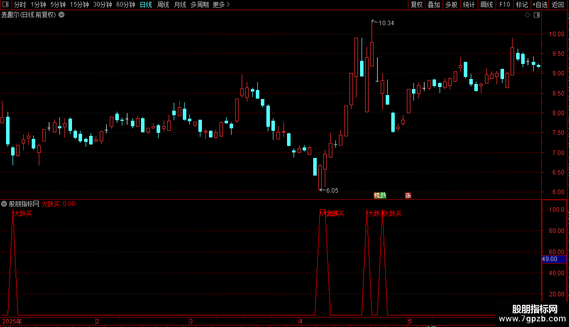Click the 100.0 indicator axis label

(x=556, y=210)
